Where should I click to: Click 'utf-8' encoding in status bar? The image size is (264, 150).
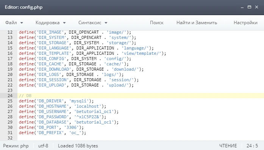[43, 146]
